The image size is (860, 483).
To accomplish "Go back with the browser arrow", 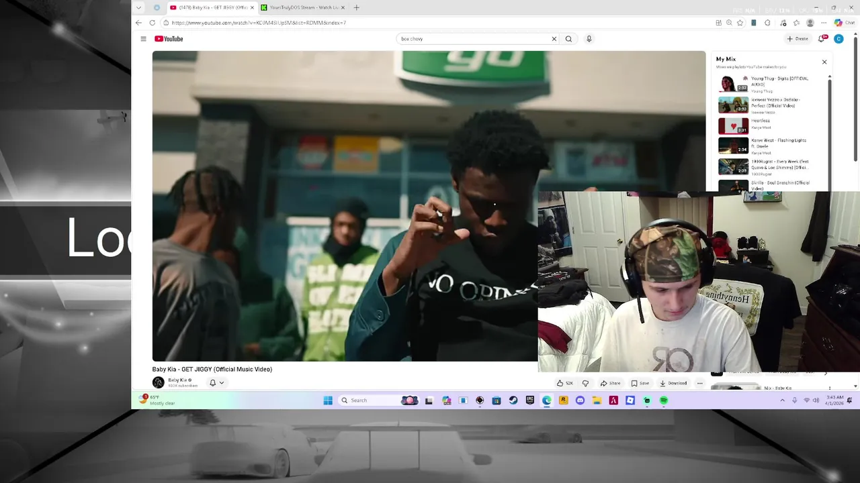I will pyautogui.click(x=138, y=23).
